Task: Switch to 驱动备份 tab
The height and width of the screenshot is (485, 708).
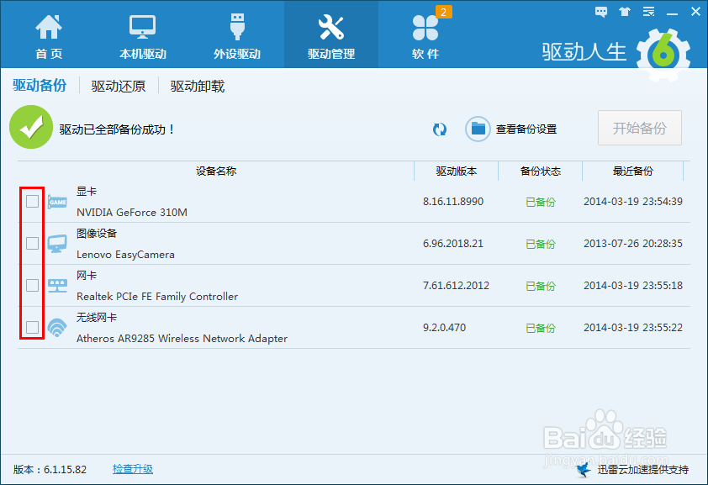Action: (40, 85)
